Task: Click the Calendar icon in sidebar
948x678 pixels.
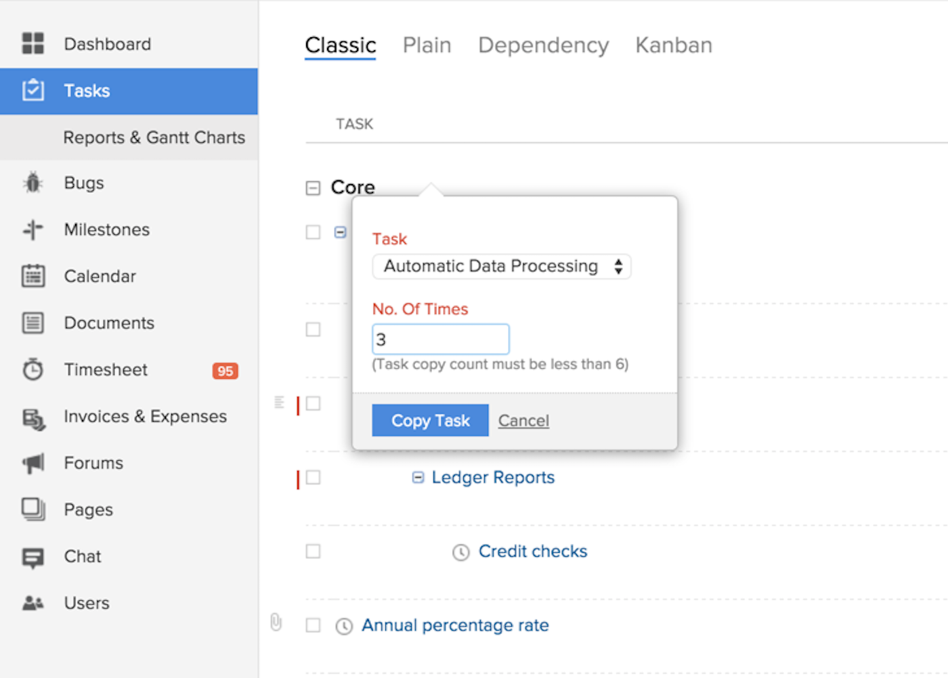Action: click(x=33, y=276)
